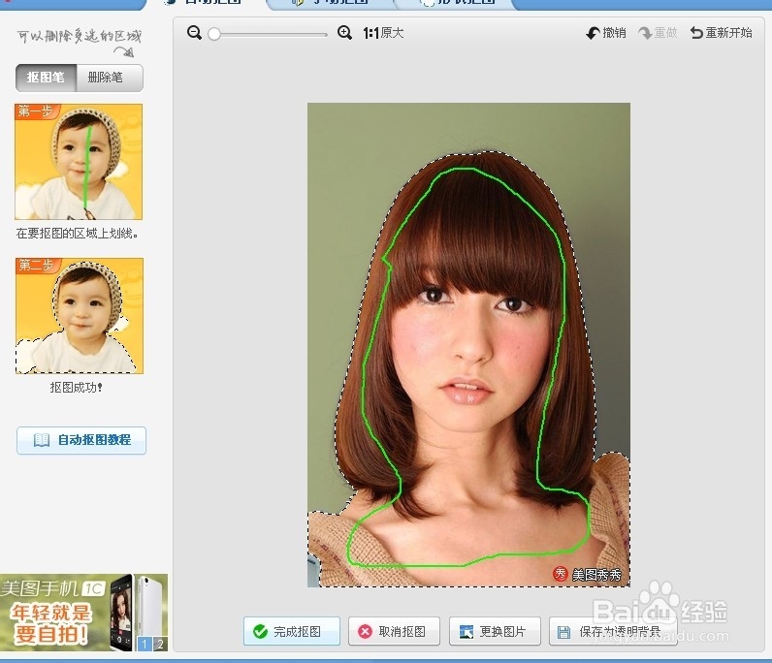Open the 第一步 tutorial thumbnail
The image size is (772, 663).
click(79, 162)
